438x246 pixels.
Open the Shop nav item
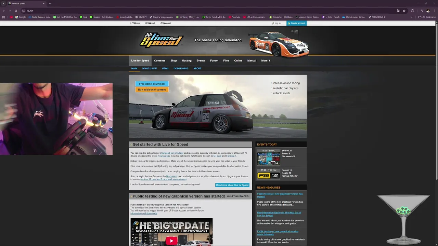[173, 60]
